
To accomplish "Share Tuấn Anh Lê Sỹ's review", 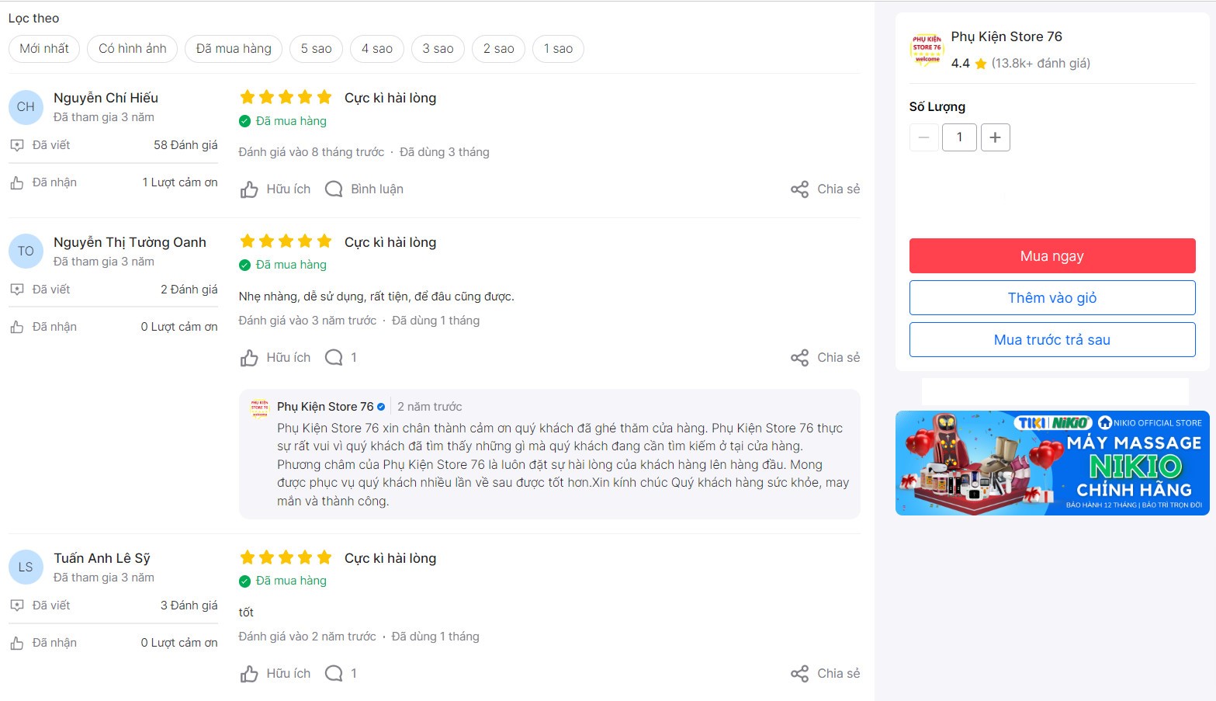I will click(x=825, y=674).
